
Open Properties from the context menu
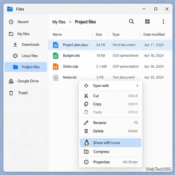pyautogui.click(x=110, y=162)
